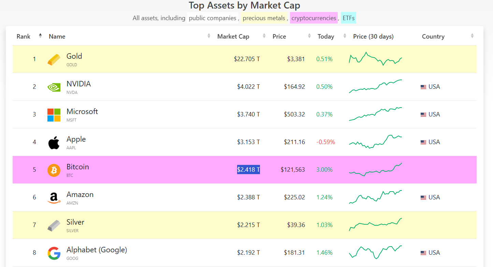
Task: Open the Silver asset page
Action: [x=75, y=222]
